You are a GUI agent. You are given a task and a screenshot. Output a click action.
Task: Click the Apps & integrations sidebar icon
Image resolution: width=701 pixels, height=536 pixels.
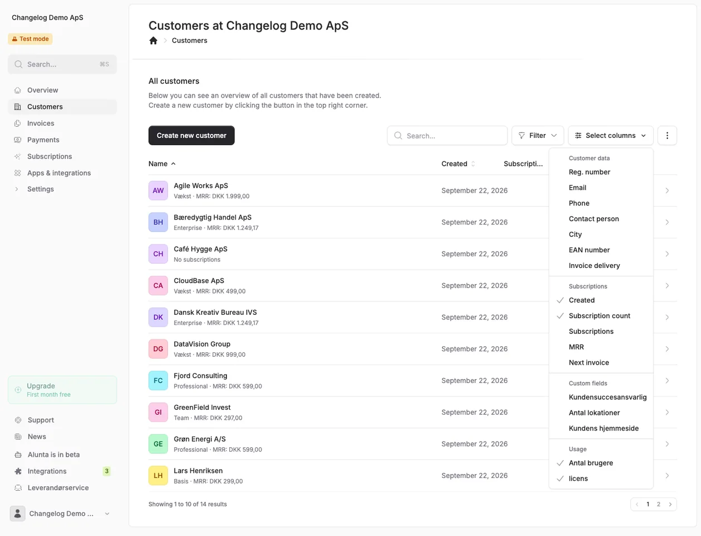[18, 173]
